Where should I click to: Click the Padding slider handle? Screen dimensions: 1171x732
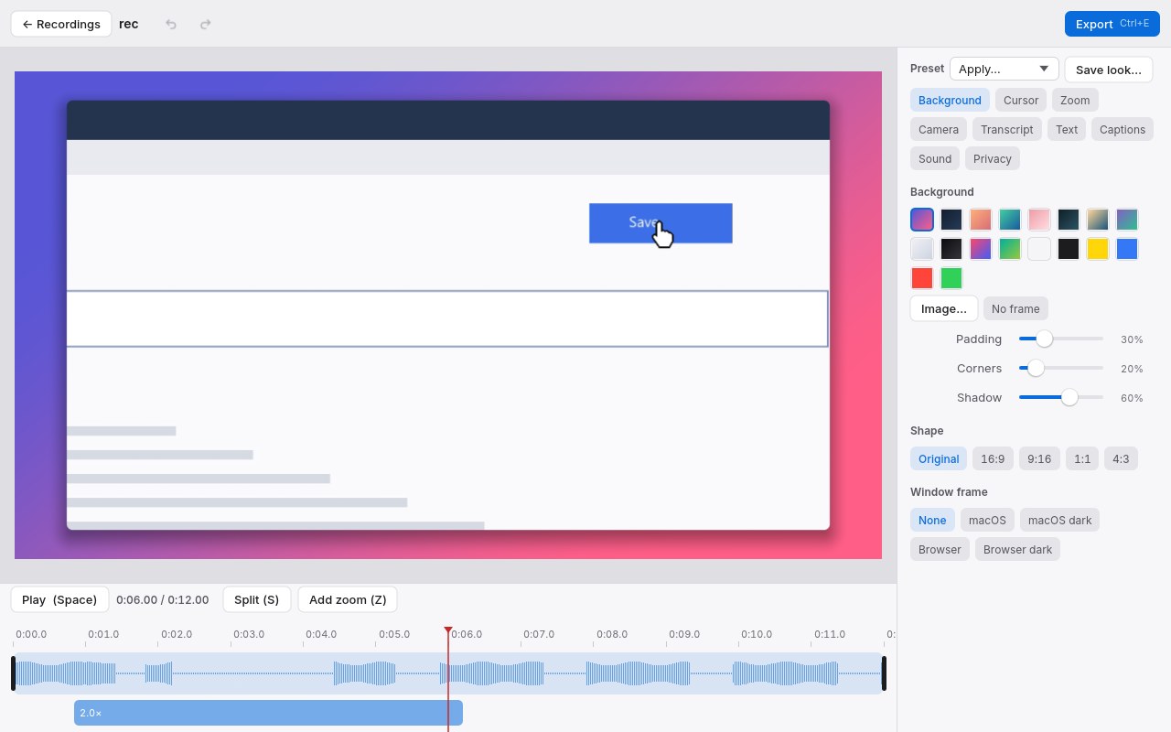pyautogui.click(x=1044, y=339)
